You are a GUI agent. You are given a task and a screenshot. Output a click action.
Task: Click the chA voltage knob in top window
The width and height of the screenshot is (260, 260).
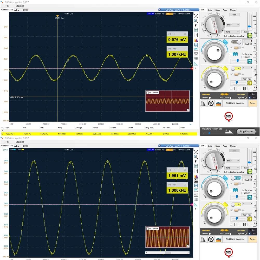point(214,53)
